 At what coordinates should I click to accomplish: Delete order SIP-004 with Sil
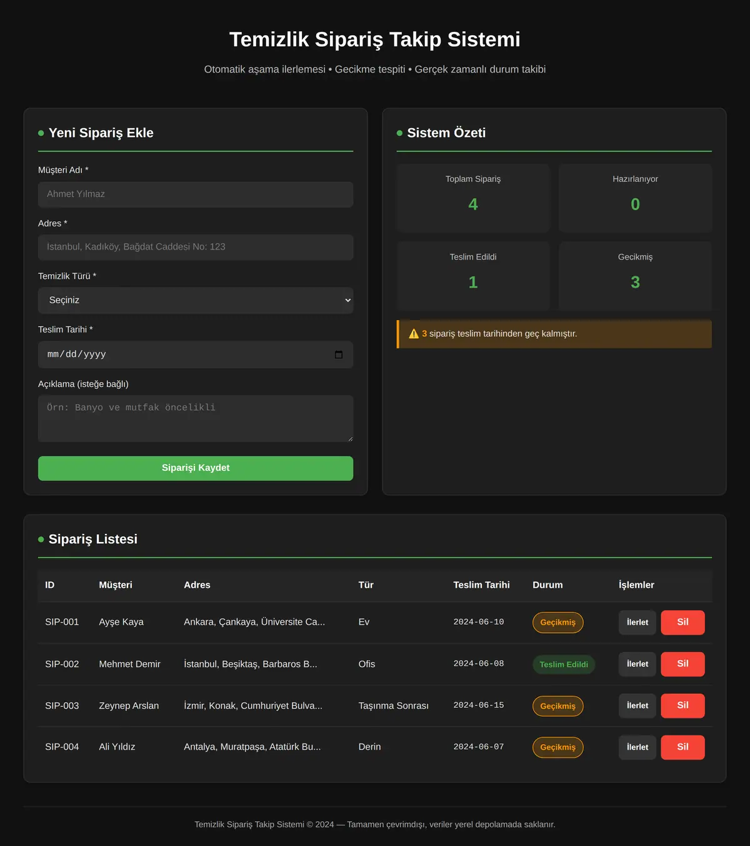(682, 747)
